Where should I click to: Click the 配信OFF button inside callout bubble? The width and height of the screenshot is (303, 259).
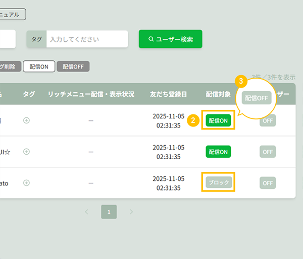point(257,98)
